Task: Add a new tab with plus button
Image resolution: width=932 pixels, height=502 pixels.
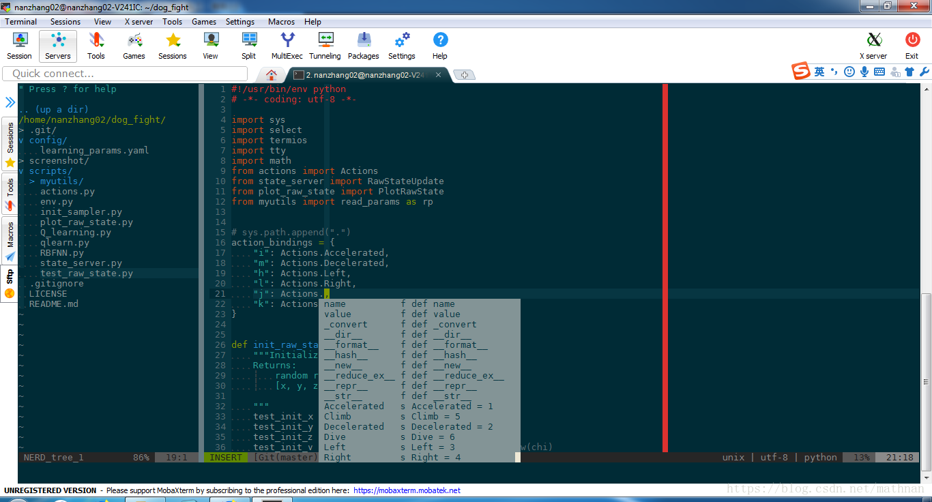Action: (465, 75)
